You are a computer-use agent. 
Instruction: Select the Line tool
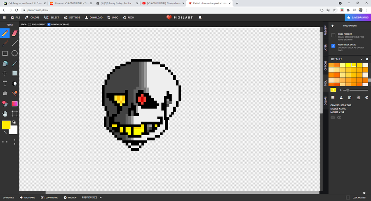(15, 43)
